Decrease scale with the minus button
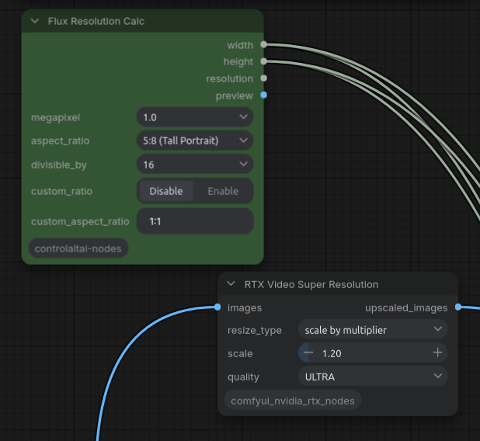This screenshot has width=480, height=441. pos(308,352)
